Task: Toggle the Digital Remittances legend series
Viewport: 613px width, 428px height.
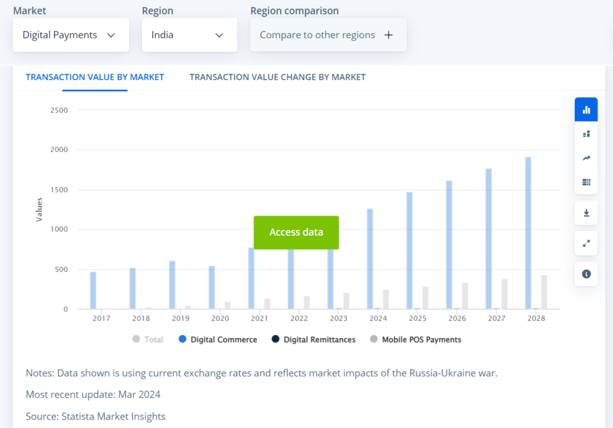Action: [314, 339]
